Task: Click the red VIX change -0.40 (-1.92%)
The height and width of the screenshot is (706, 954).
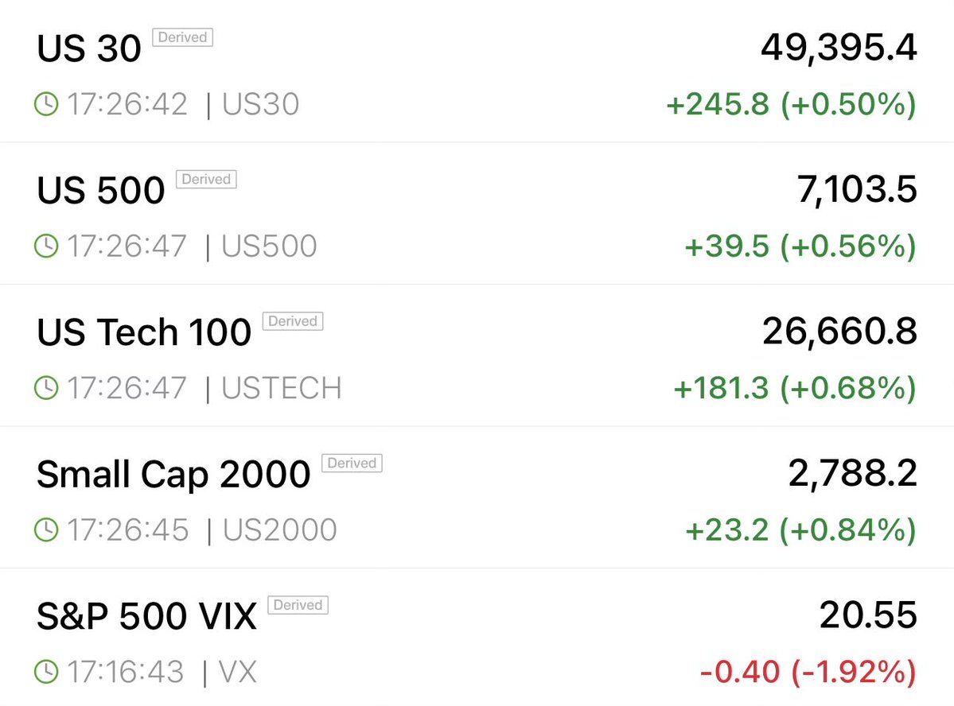Action: tap(808, 672)
